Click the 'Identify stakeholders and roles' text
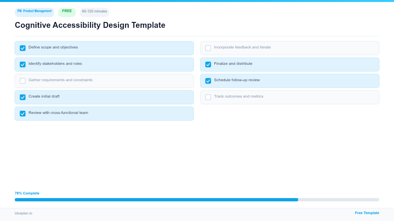 pos(55,64)
